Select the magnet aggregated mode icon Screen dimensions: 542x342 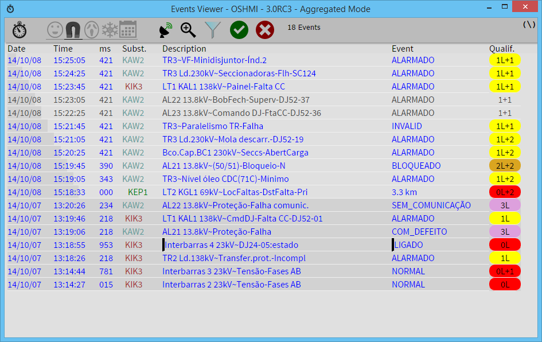73,30
